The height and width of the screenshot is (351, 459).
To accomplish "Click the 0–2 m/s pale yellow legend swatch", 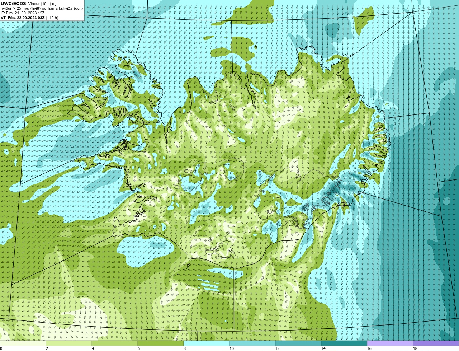I will click(23, 343).
